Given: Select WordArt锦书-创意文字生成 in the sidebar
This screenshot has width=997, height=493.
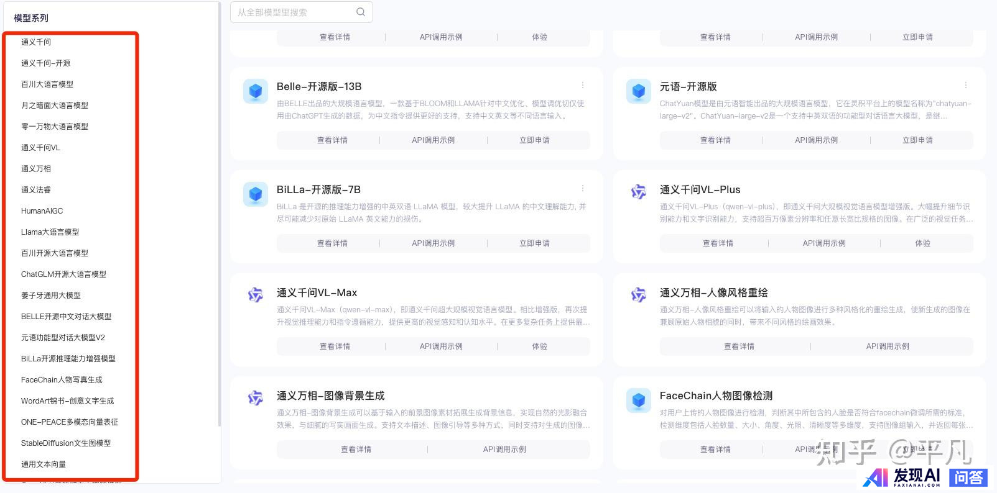Looking at the screenshot, I should click(67, 401).
